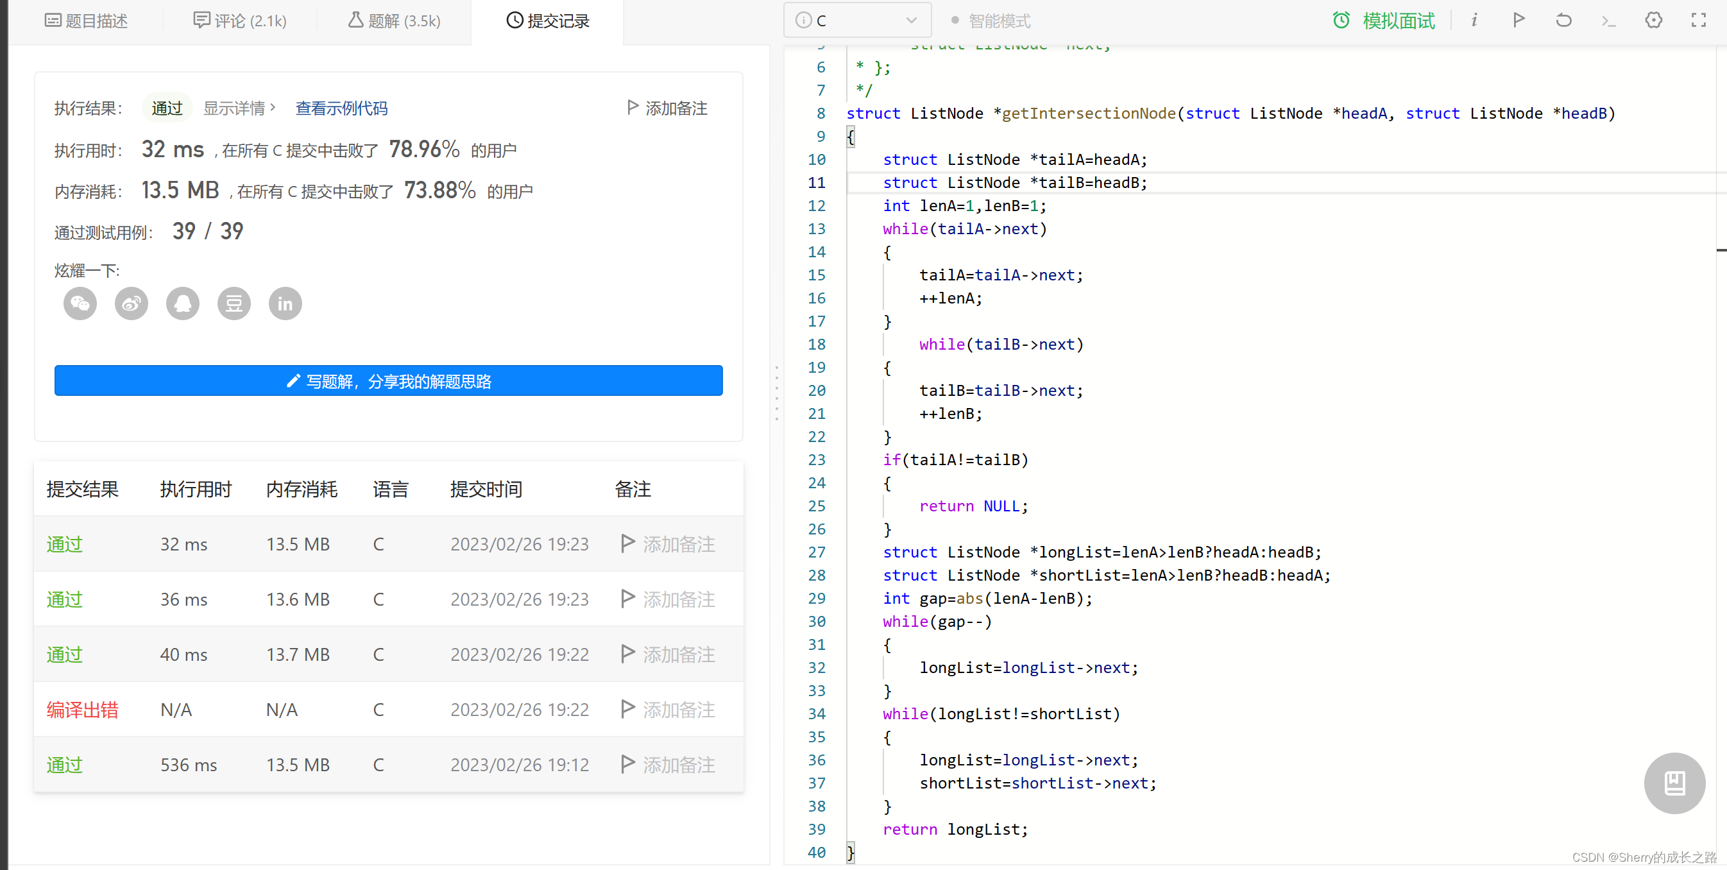Click the 内存消耗 column header

pos(302,489)
